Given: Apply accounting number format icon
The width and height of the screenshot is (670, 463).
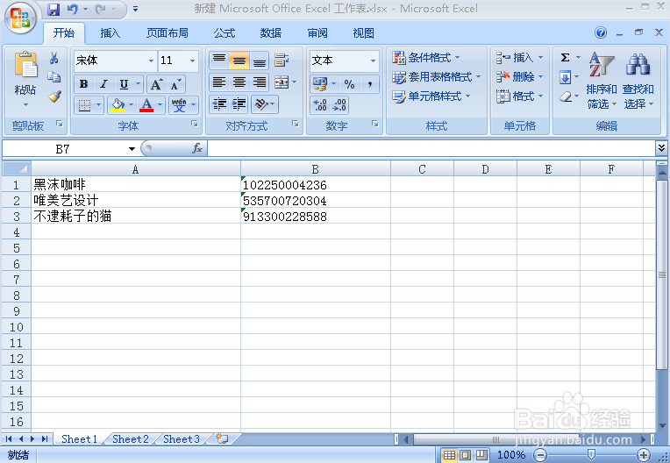Looking at the screenshot, I should click(320, 83).
